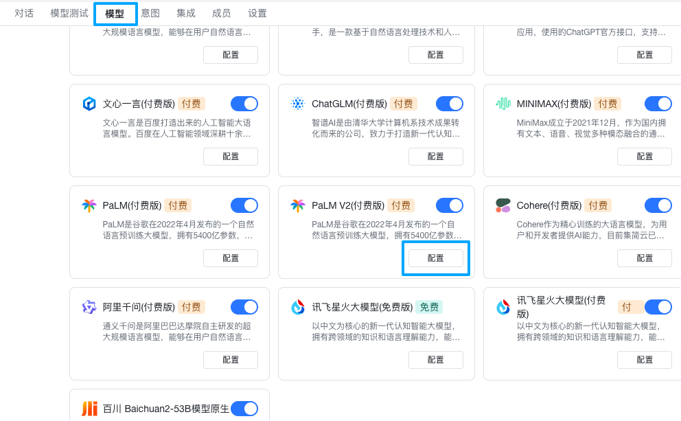
Task: Open 配置 for ChatGLM(付费版)
Action: pyautogui.click(x=436, y=157)
